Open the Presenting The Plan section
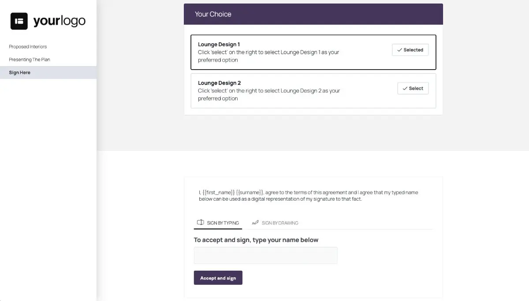The image size is (529, 301). (x=29, y=59)
